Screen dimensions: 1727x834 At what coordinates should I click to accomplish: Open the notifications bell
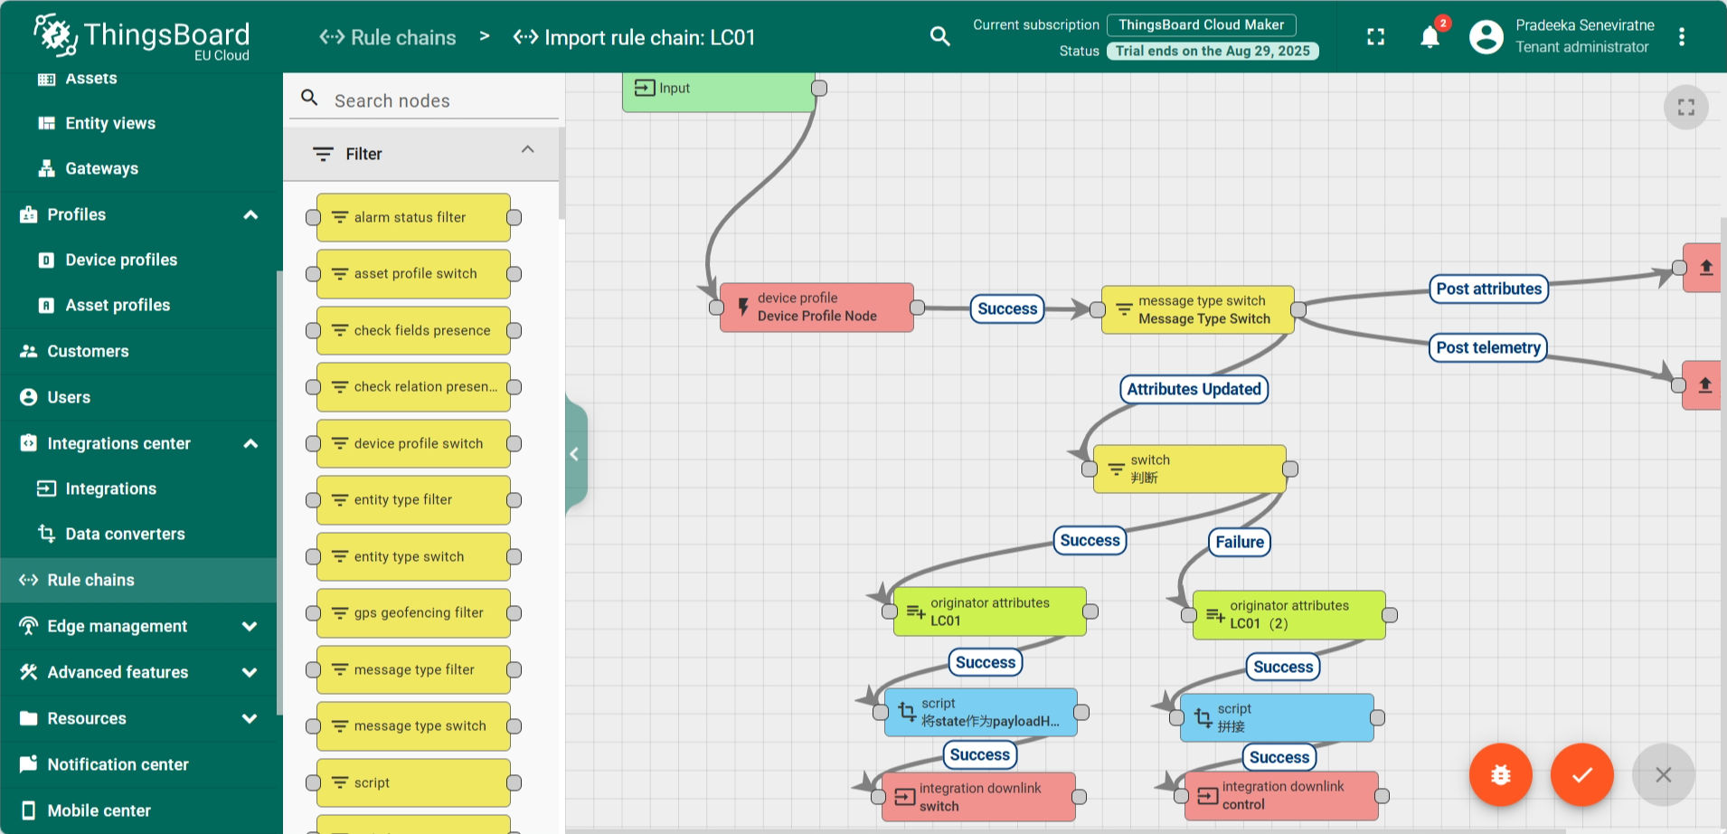click(x=1430, y=36)
